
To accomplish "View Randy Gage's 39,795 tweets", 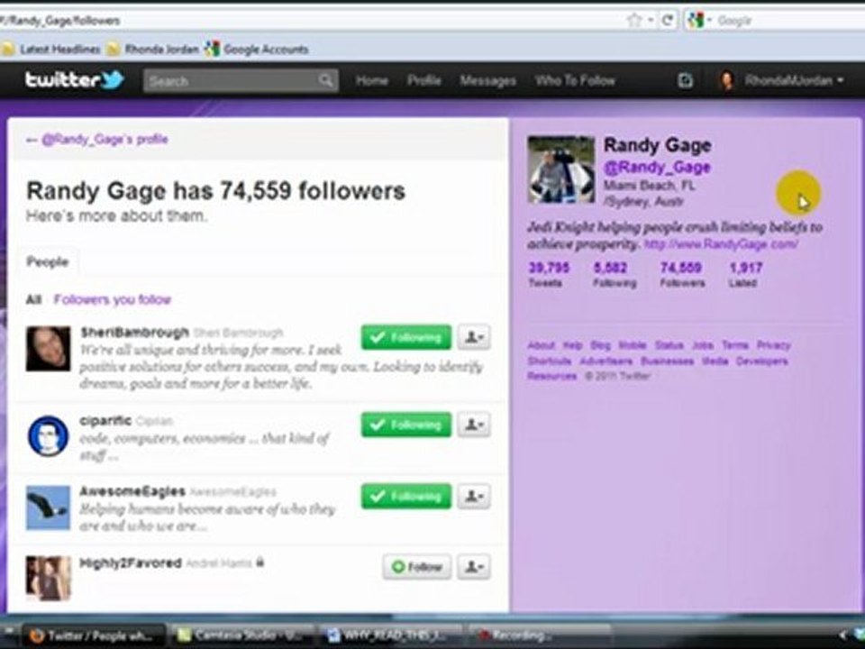I will pos(549,274).
